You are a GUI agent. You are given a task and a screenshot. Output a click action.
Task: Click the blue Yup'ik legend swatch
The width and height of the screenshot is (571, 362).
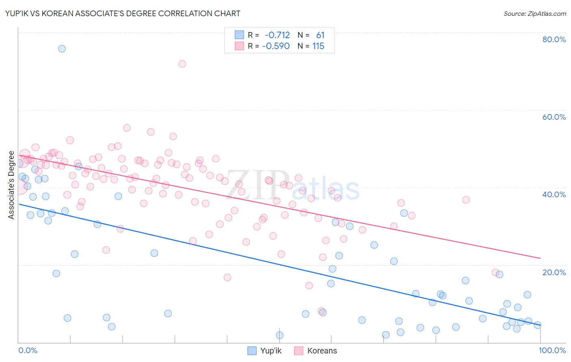[252, 351]
